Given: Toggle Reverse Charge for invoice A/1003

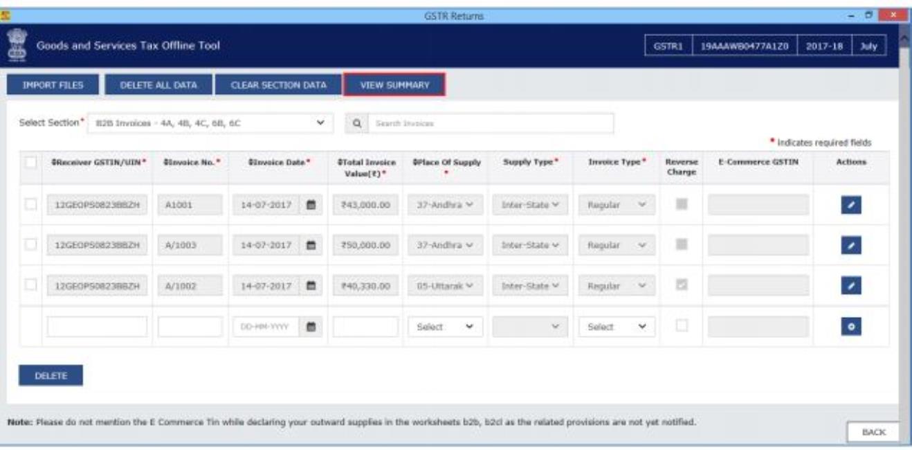Looking at the screenshot, I should (x=681, y=245).
